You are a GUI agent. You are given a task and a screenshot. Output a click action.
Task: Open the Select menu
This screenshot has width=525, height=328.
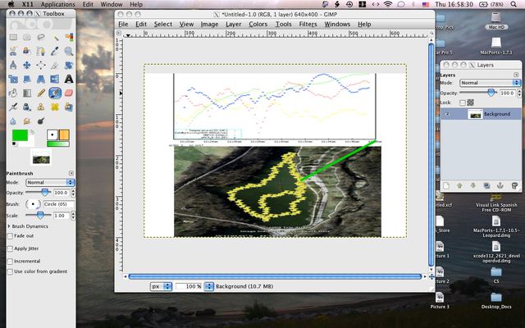pyautogui.click(x=163, y=24)
